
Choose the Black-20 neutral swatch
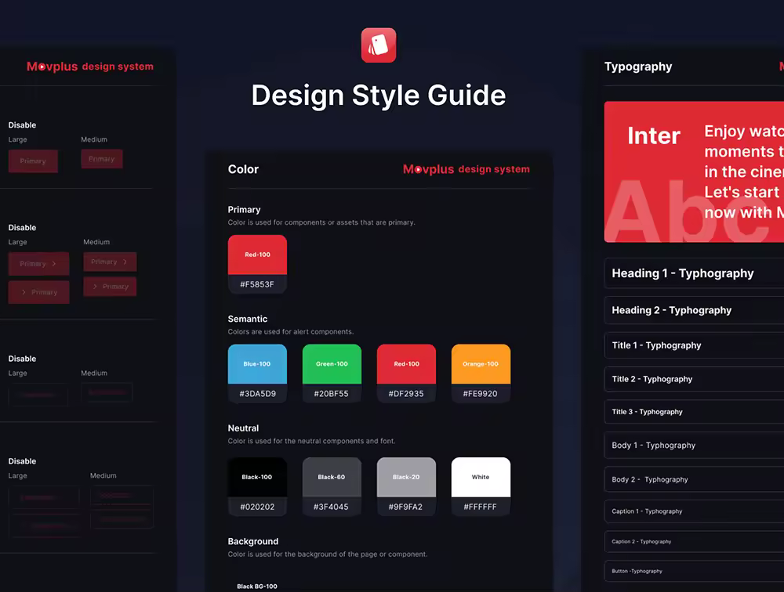click(406, 486)
